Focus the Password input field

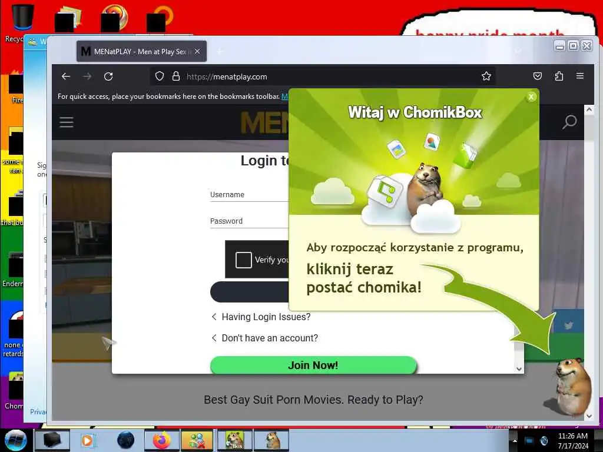click(x=249, y=221)
